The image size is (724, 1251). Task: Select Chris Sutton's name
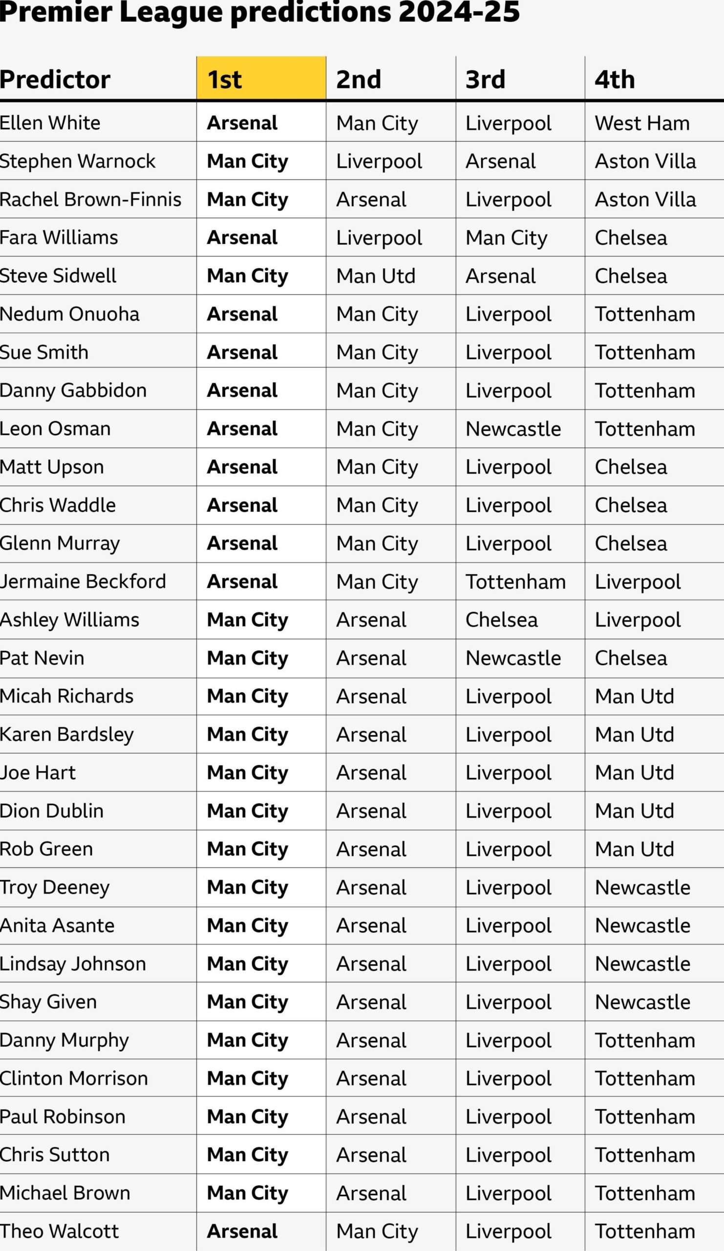pos(55,1155)
